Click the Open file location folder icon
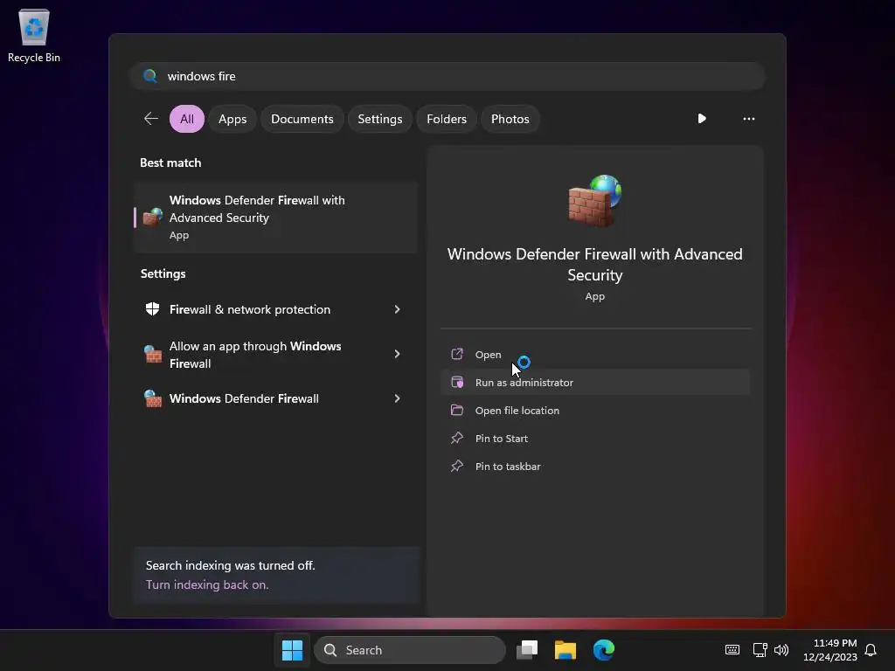Viewport: 895px width, 671px height. [x=456, y=411]
